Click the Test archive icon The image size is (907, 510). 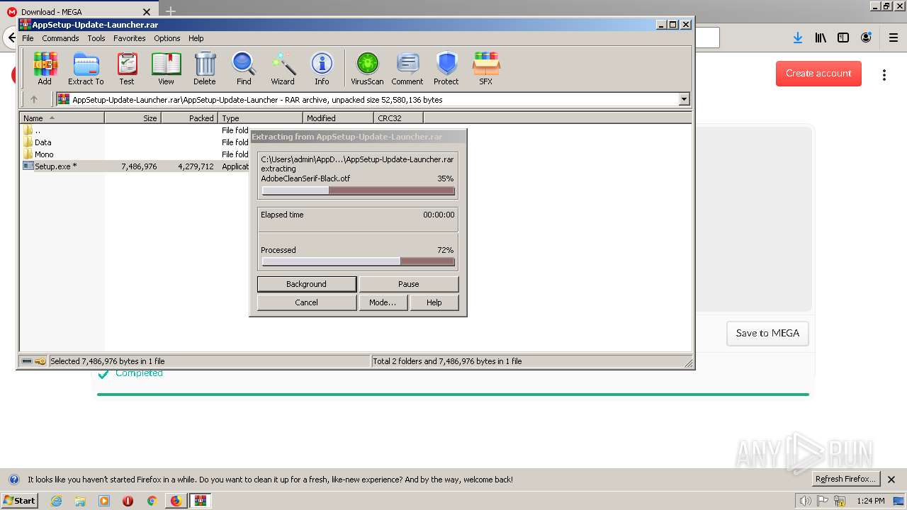coord(127,69)
